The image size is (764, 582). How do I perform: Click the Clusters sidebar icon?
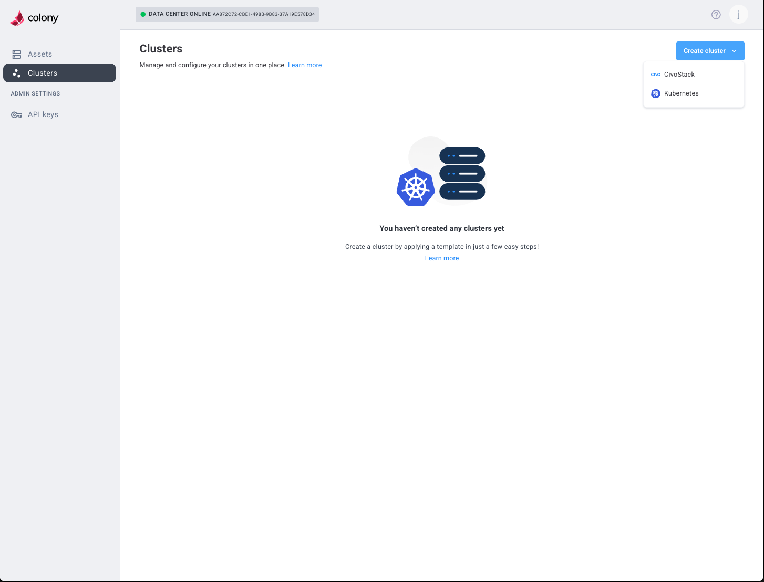pyautogui.click(x=17, y=73)
